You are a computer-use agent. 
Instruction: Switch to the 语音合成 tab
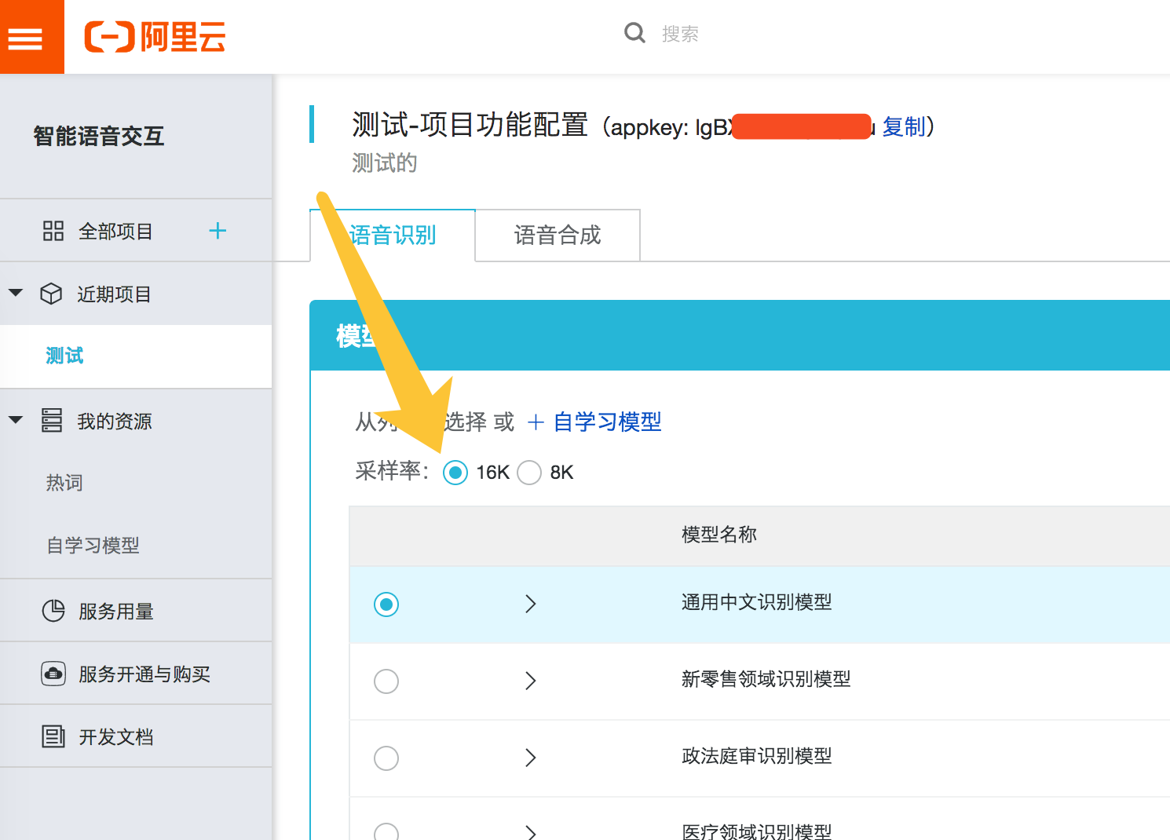tap(558, 236)
